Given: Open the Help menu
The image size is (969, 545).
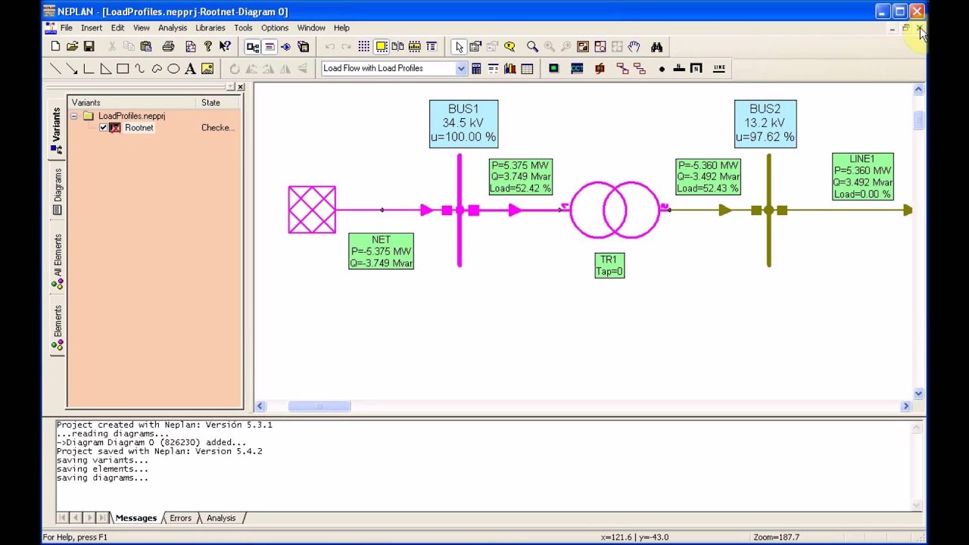Looking at the screenshot, I should pyautogui.click(x=341, y=28).
